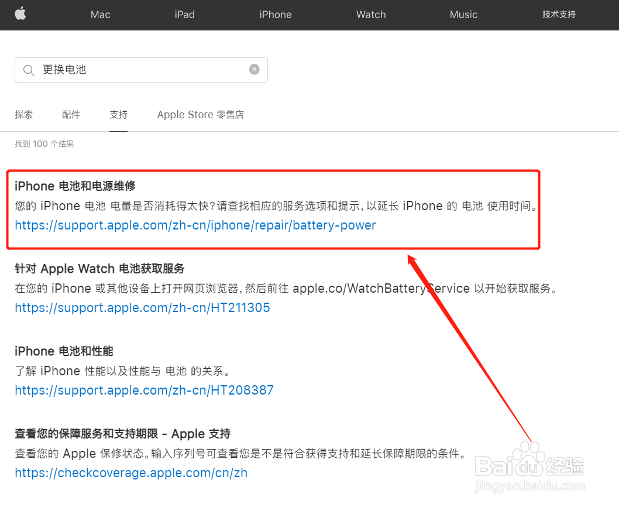Image resolution: width=619 pixels, height=507 pixels.
Task: Click the description starting 查看您的 Apple 保修状态
Action: (x=240, y=454)
